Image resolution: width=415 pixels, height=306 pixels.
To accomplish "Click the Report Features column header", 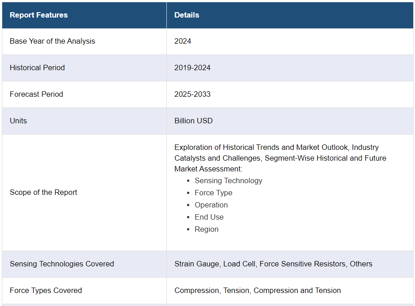I will pyautogui.click(x=39, y=15).
